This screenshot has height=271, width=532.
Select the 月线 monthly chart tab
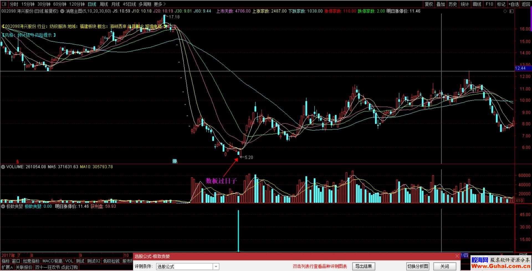(x=115, y=4)
